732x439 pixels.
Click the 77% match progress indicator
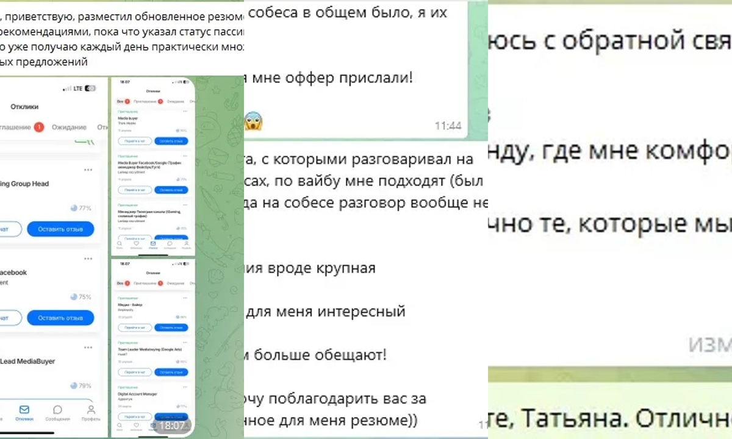(x=76, y=208)
